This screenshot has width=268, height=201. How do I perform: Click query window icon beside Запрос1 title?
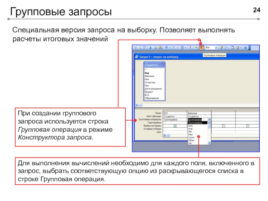click(x=137, y=57)
